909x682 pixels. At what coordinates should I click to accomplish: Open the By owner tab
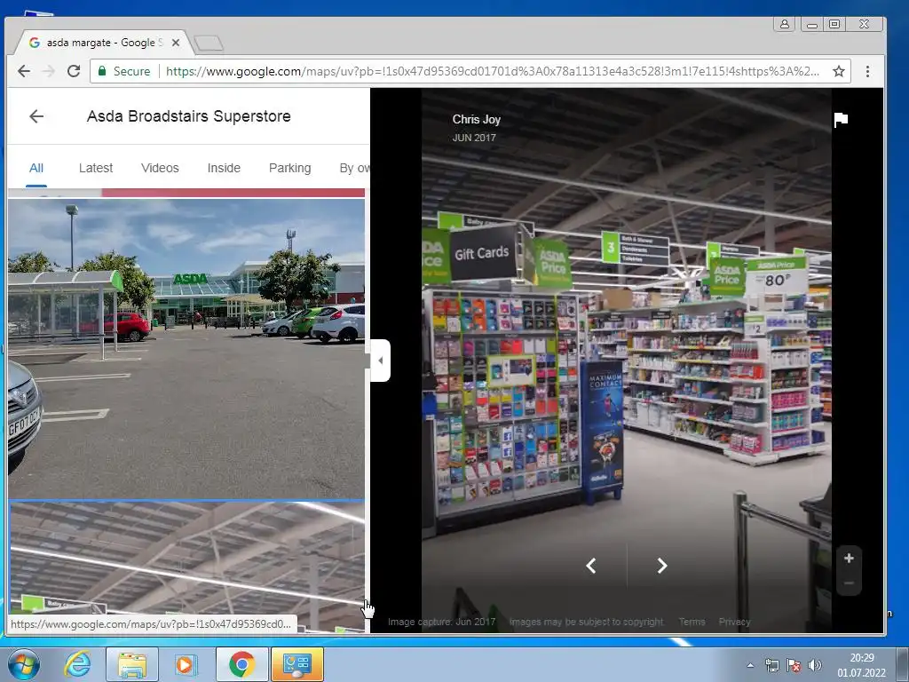point(354,168)
